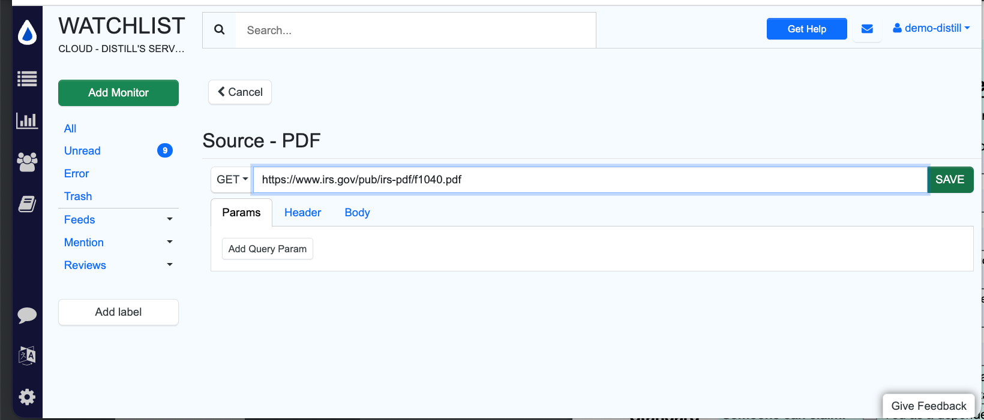
Task: Open the bar chart stats icon
Action: click(x=27, y=120)
